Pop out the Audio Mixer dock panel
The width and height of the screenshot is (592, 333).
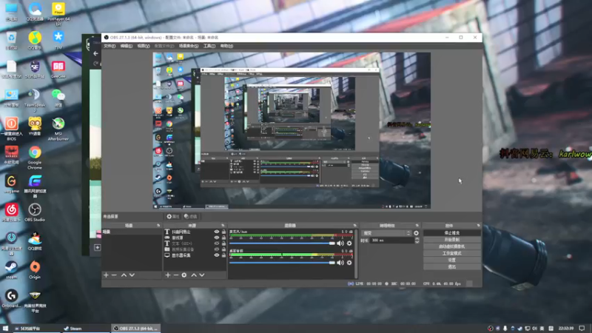click(354, 226)
